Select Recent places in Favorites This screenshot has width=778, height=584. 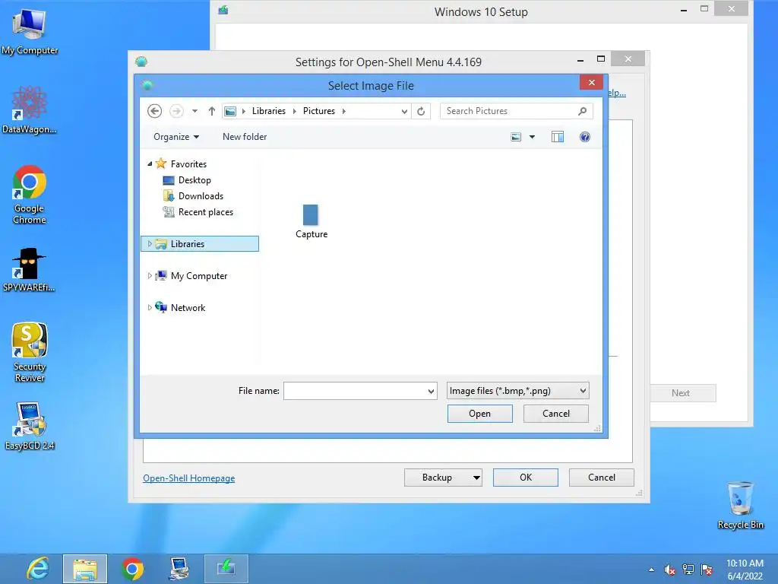click(x=206, y=212)
